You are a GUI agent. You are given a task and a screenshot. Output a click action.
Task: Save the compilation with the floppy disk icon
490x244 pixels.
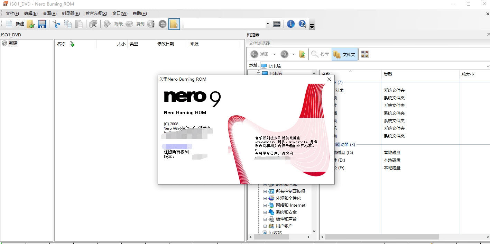(x=42, y=24)
